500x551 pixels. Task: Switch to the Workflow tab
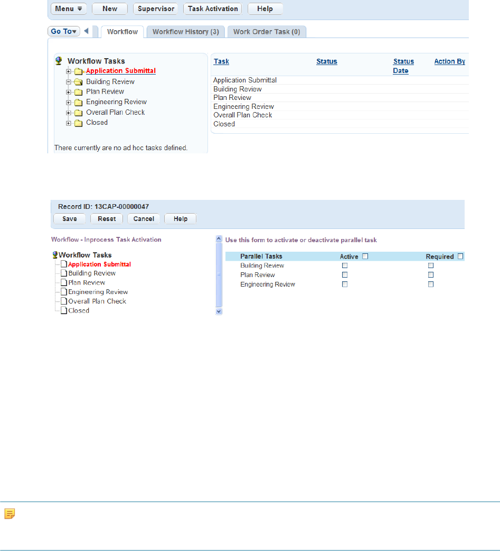[122, 32]
